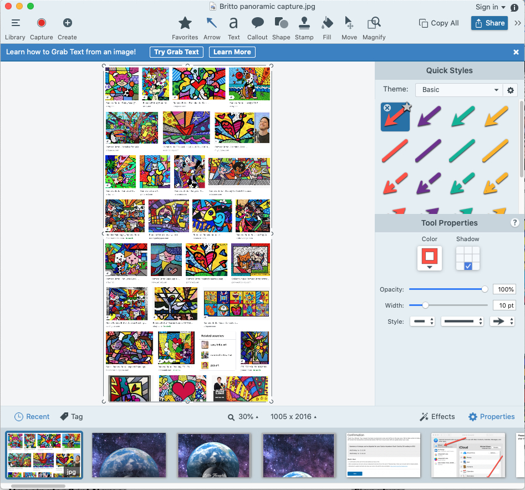This screenshot has width=525, height=490.
Task: Open the arrow end style selector
Action: 502,321
